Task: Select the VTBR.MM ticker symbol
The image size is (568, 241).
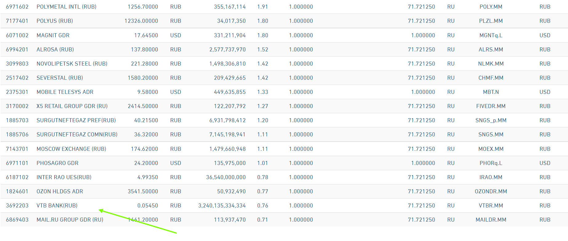Action: pyautogui.click(x=491, y=206)
